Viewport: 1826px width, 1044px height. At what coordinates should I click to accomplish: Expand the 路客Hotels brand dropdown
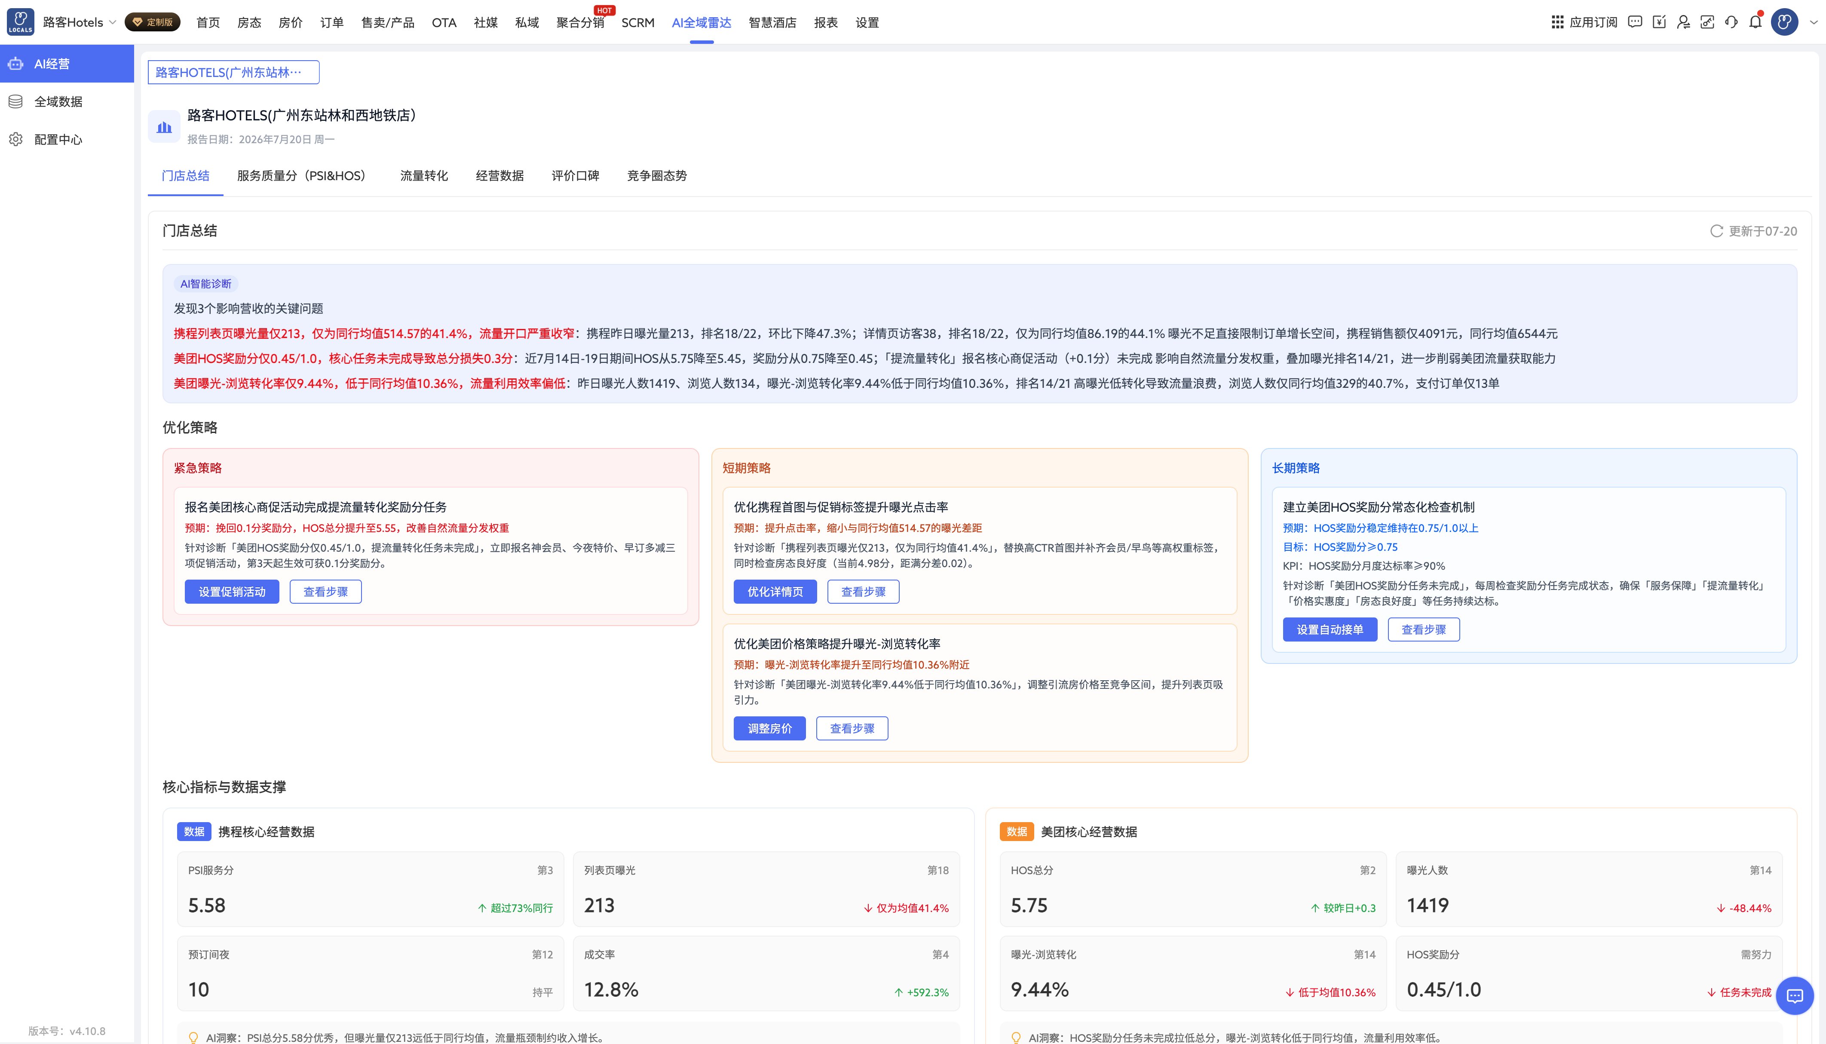(x=80, y=22)
